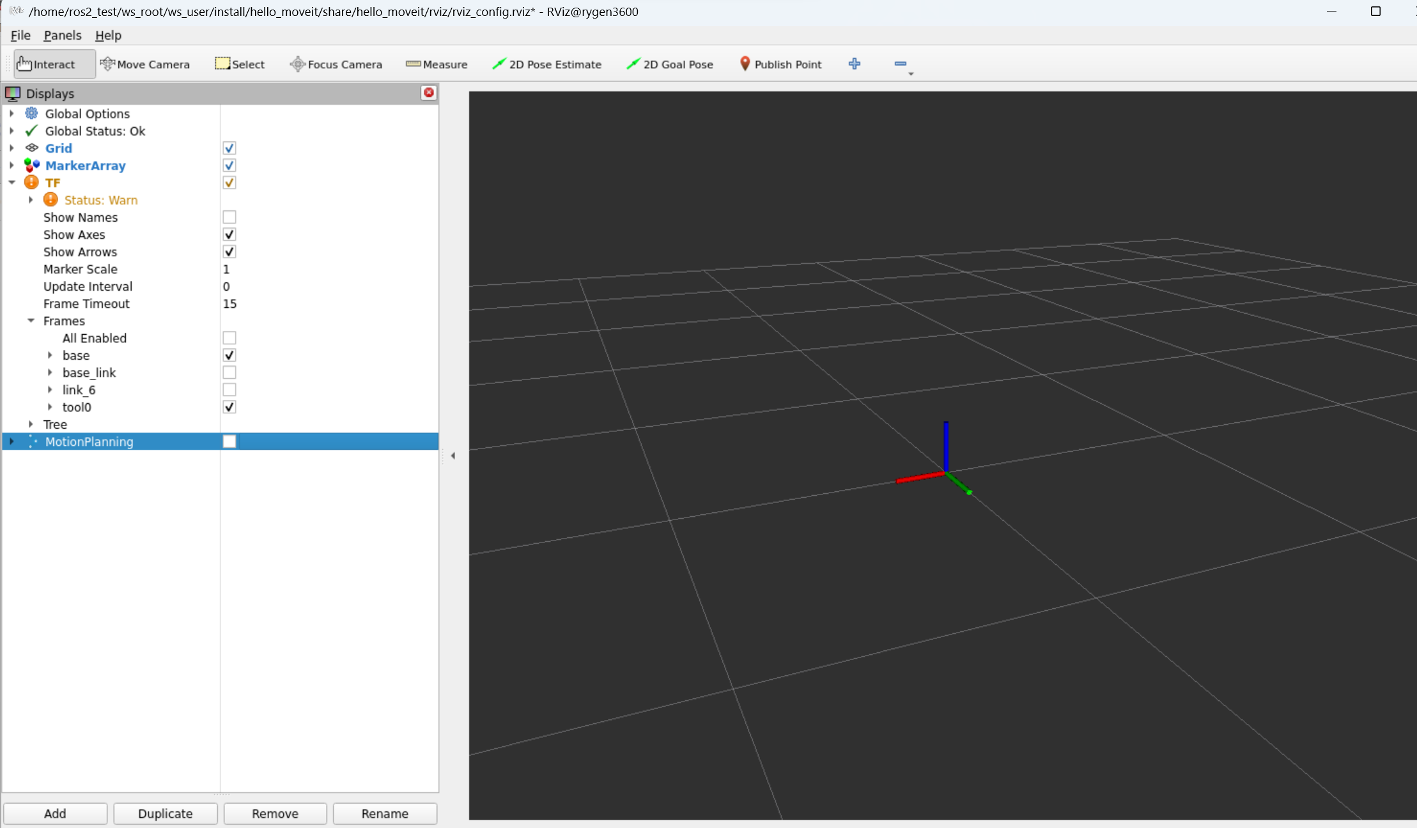Click the Publish Point tool
The width and height of the screenshot is (1417, 828).
tap(780, 64)
